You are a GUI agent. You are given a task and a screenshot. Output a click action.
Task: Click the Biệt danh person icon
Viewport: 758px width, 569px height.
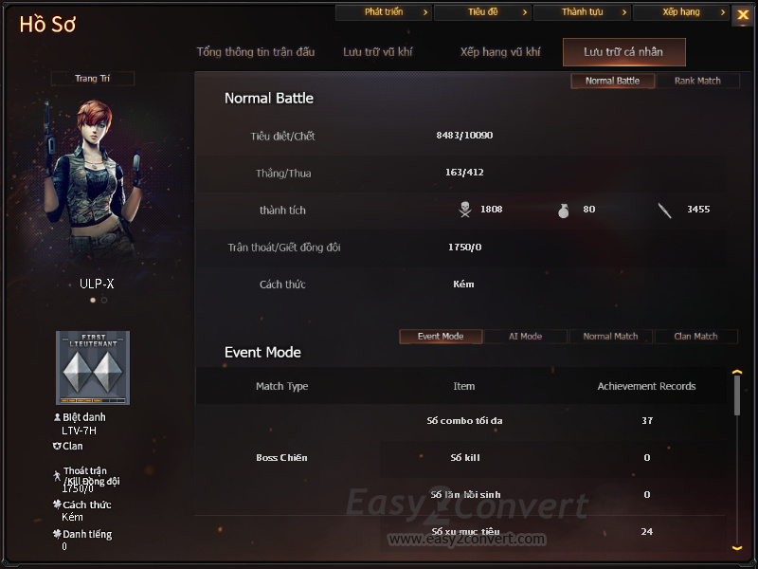tap(57, 416)
